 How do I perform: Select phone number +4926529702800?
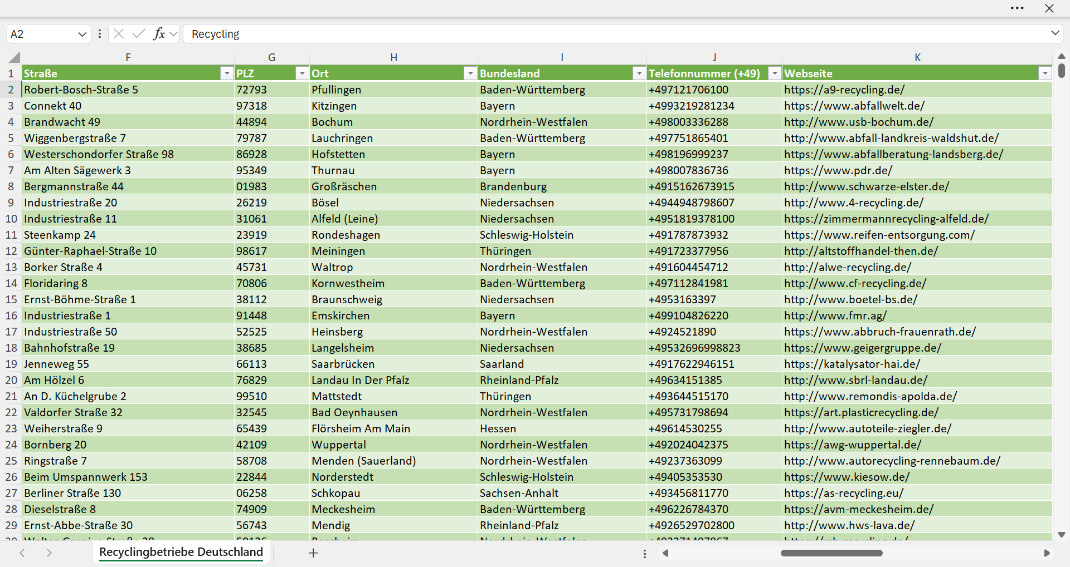point(714,525)
